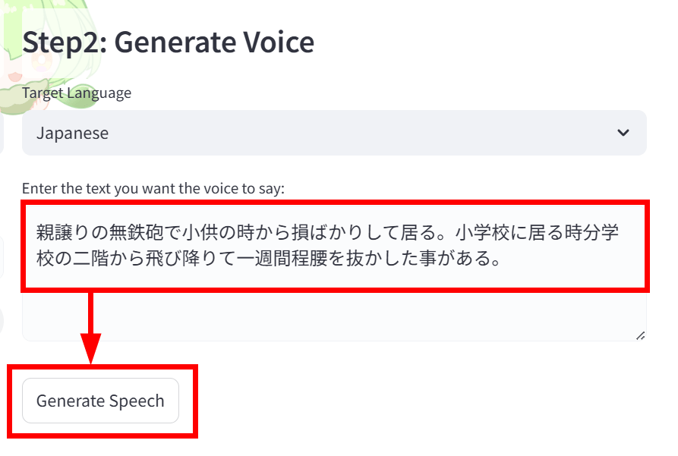Click the second line of Japanese text

click(x=267, y=260)
